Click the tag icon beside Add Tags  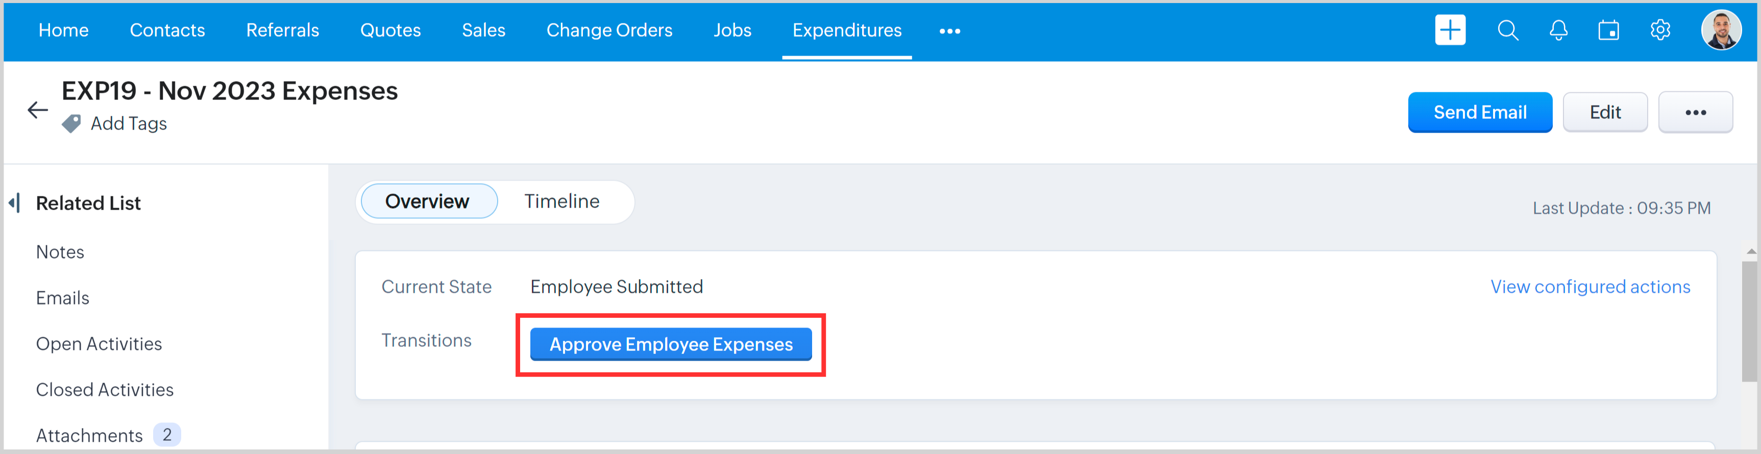click(x=71, y=123)
